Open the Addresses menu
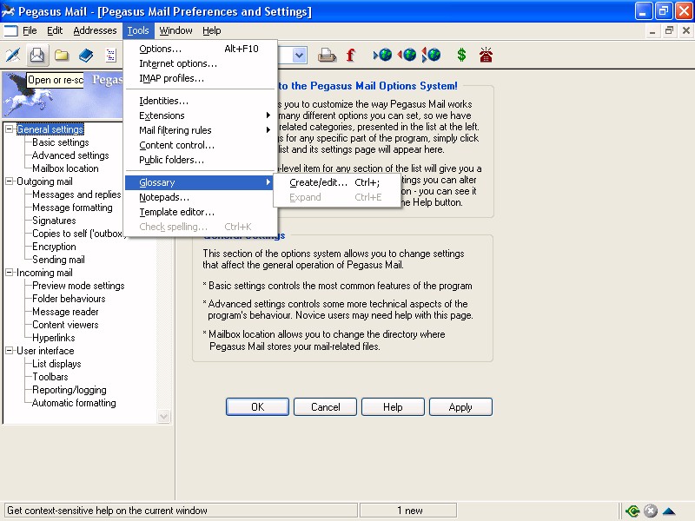The image size is (695, 521). coord(95,30)
